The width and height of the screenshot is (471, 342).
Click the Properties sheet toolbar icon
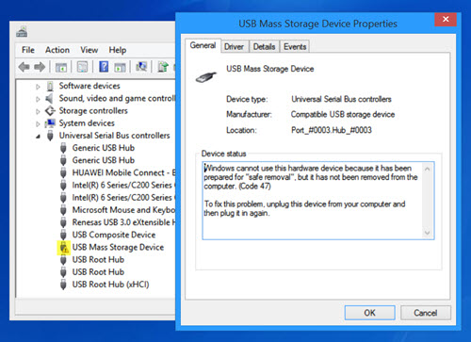[x=82, y=67]
